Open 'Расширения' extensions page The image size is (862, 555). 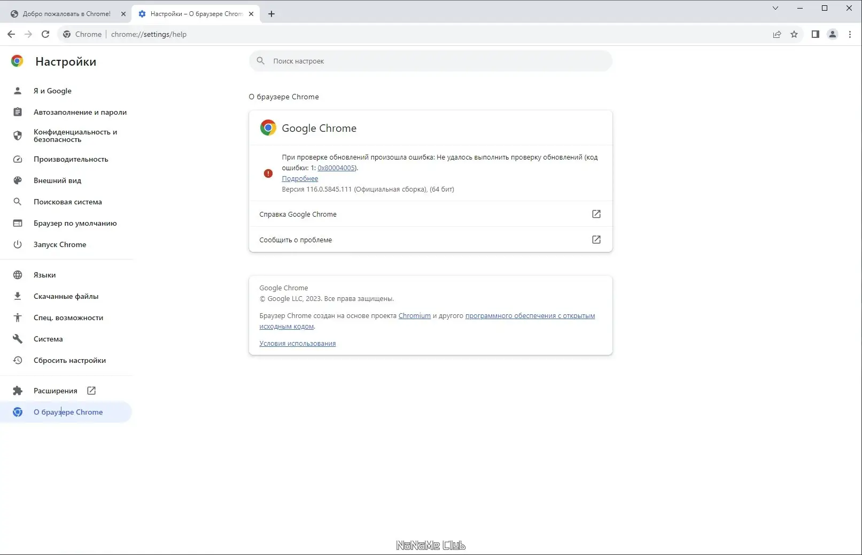click(x=66, y=391)
